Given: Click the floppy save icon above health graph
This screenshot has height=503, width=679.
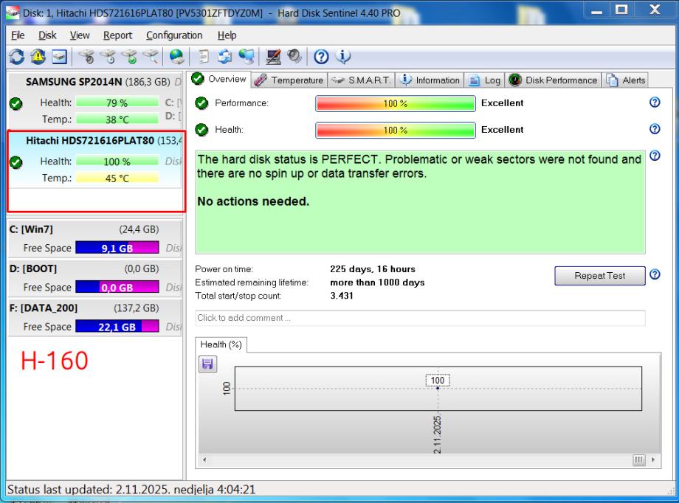Looking at the screenshot, I should pyautogui.click(x=208, y=364).
